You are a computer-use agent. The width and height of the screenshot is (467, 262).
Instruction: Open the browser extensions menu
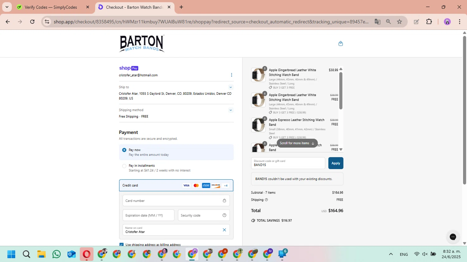coord(429,22)
